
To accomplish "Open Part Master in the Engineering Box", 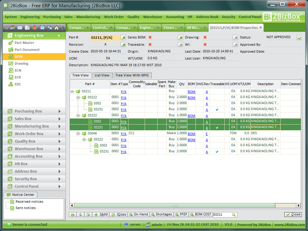I will [x=24, y=43].
